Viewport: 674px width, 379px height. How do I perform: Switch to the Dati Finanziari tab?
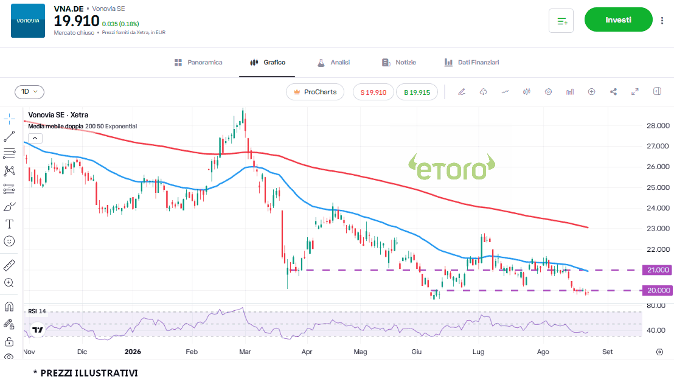click(x=471, y=62)
